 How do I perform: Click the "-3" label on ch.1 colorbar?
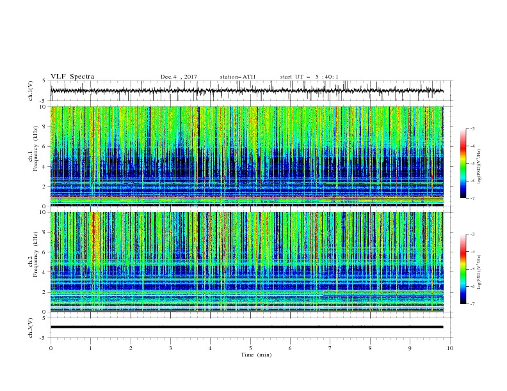click(472, 128)
